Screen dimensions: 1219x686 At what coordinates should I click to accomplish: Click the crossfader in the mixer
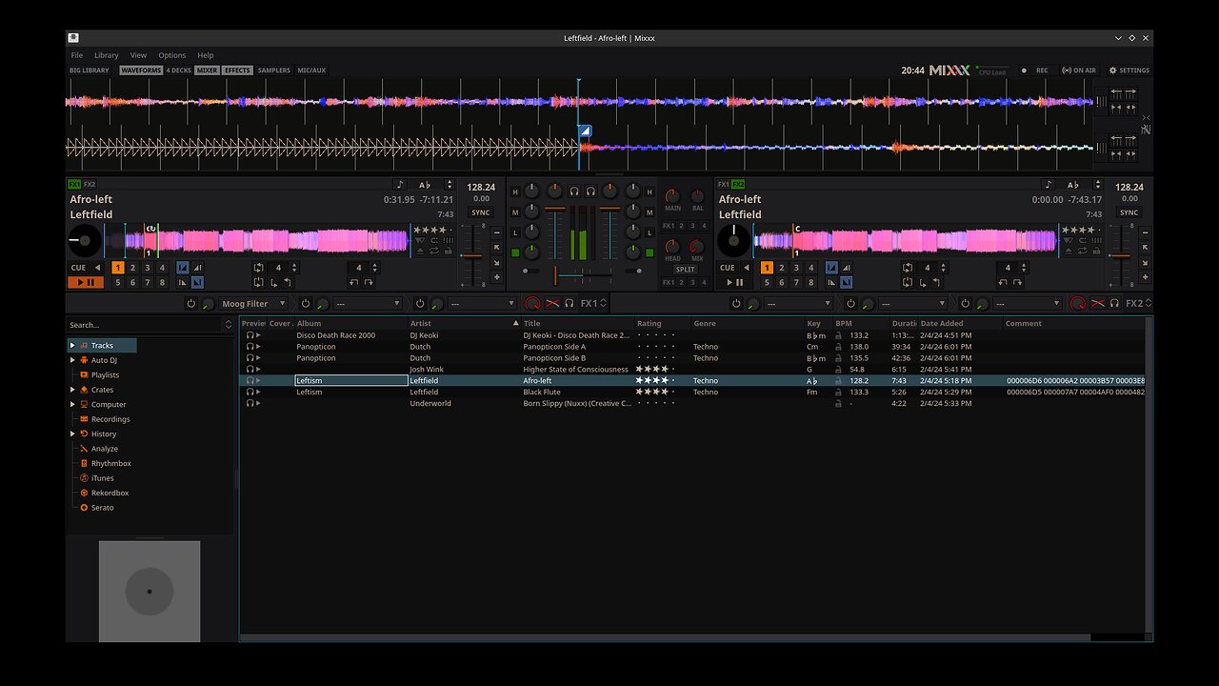pyautogui.click(x=583, y=275)
